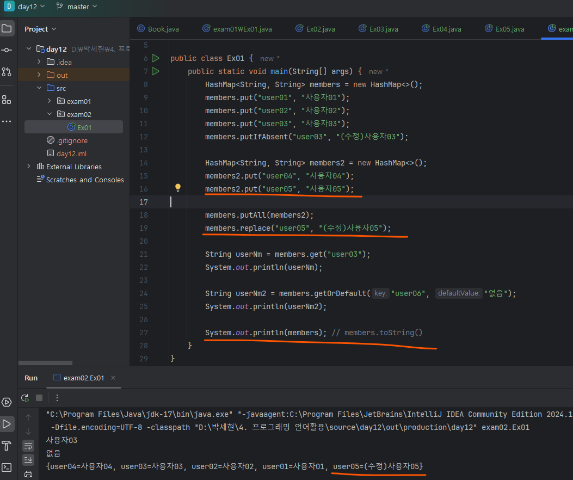Click the up arrow in console toolbar
The width and height of the screenshot is (573, 480).
[28, 417]
